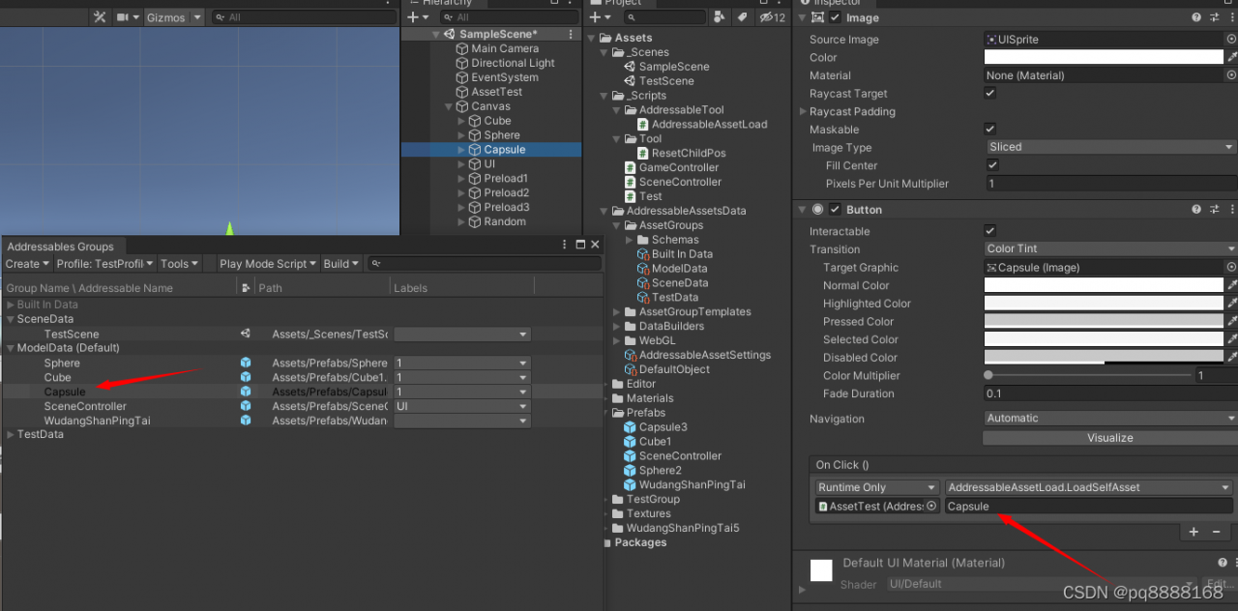This screenshot has width=1238, height=611.
Task: Expand Raycast Padding foldout
Action: pos(803,111)
